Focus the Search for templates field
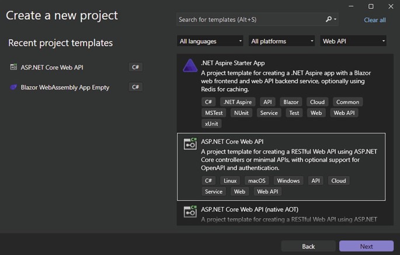 [x=258, y=19]
